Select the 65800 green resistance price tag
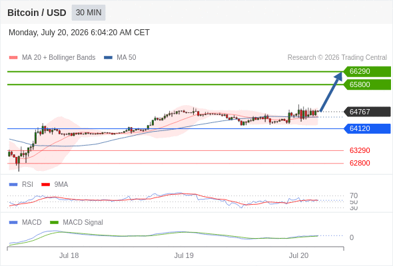 367,84
